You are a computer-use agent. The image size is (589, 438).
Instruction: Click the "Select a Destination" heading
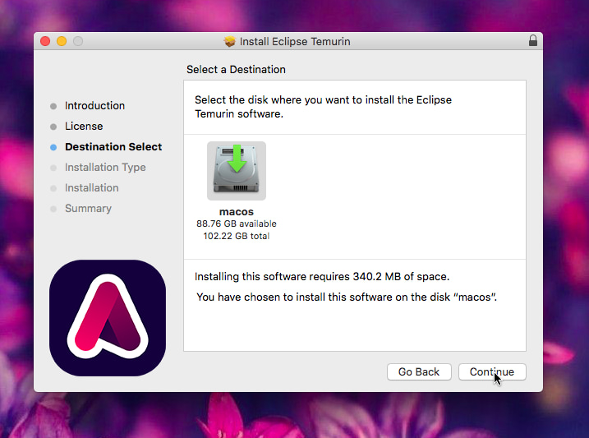click(x=236, y=70)
